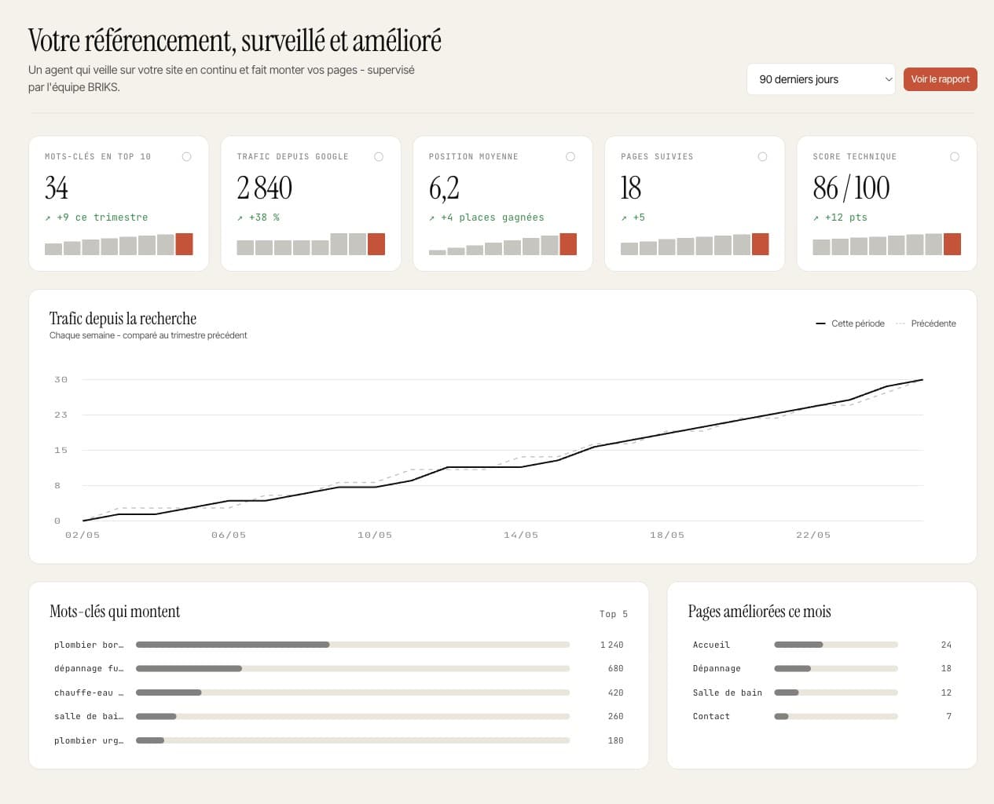Click the "+9 ce trimestre" trend text
Screen dimensions: 994x804
point(97,217)
